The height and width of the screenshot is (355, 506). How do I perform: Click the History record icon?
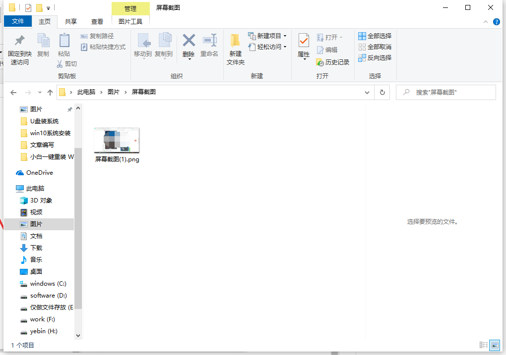[x=320, y=62]
